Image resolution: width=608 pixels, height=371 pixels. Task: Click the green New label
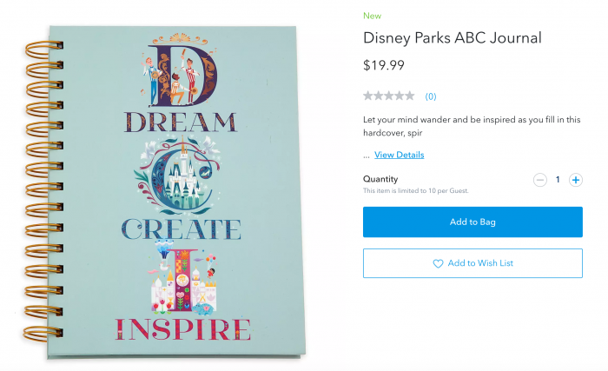372,16
